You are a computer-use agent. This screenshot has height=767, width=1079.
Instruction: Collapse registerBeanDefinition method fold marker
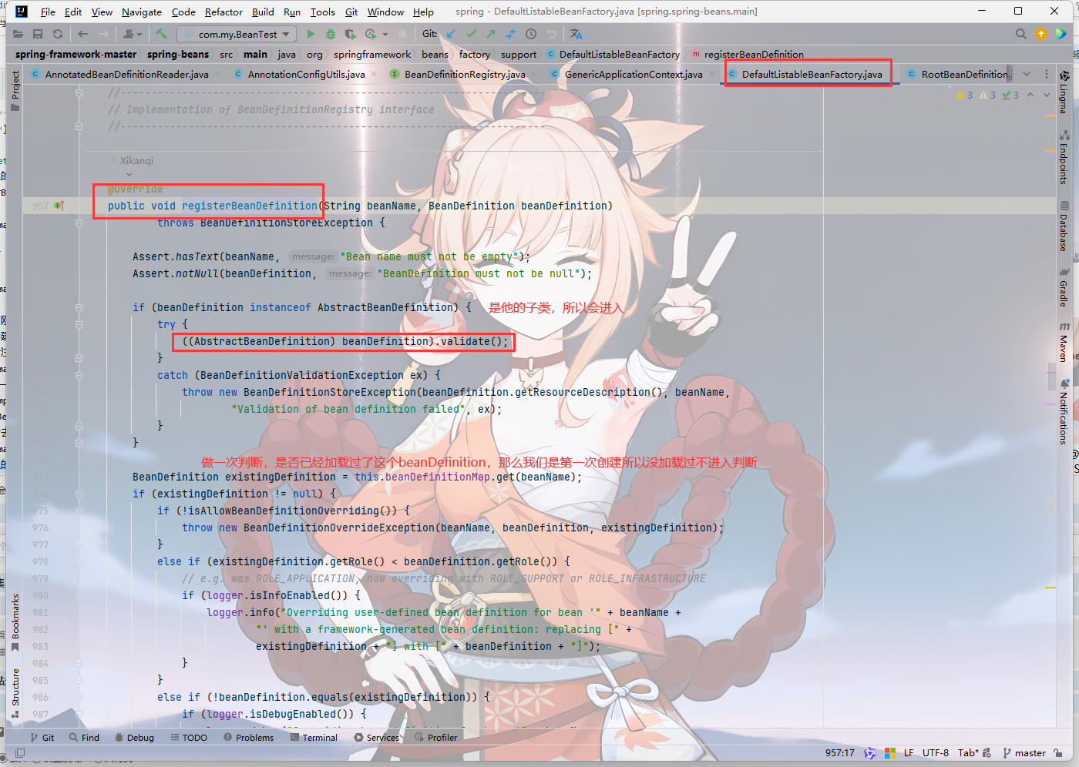click(x=79, y=223)
